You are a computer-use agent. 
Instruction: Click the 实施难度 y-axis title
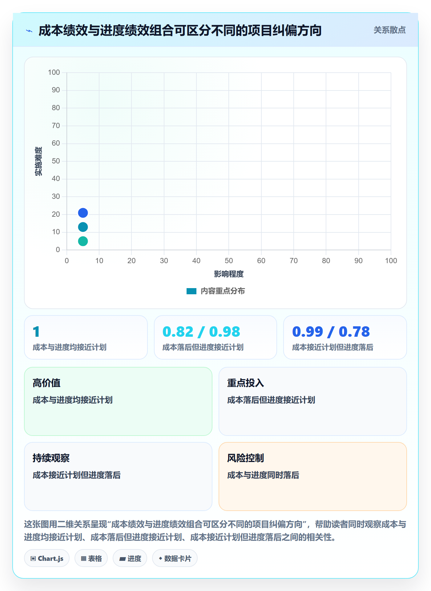coord(38,161)
